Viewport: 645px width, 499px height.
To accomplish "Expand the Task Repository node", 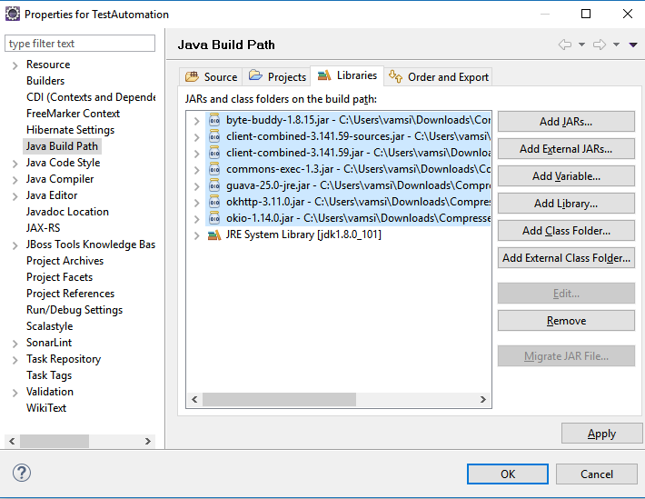I will click(15, 360).
